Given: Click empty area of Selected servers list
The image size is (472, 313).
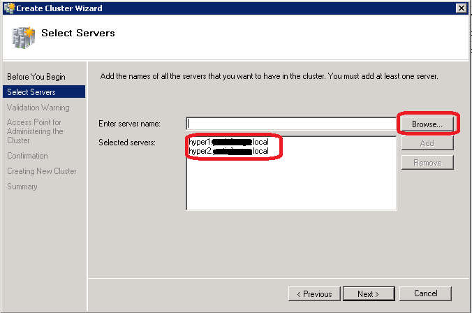Looking at the screenshot, I should [x=291, y=185].
